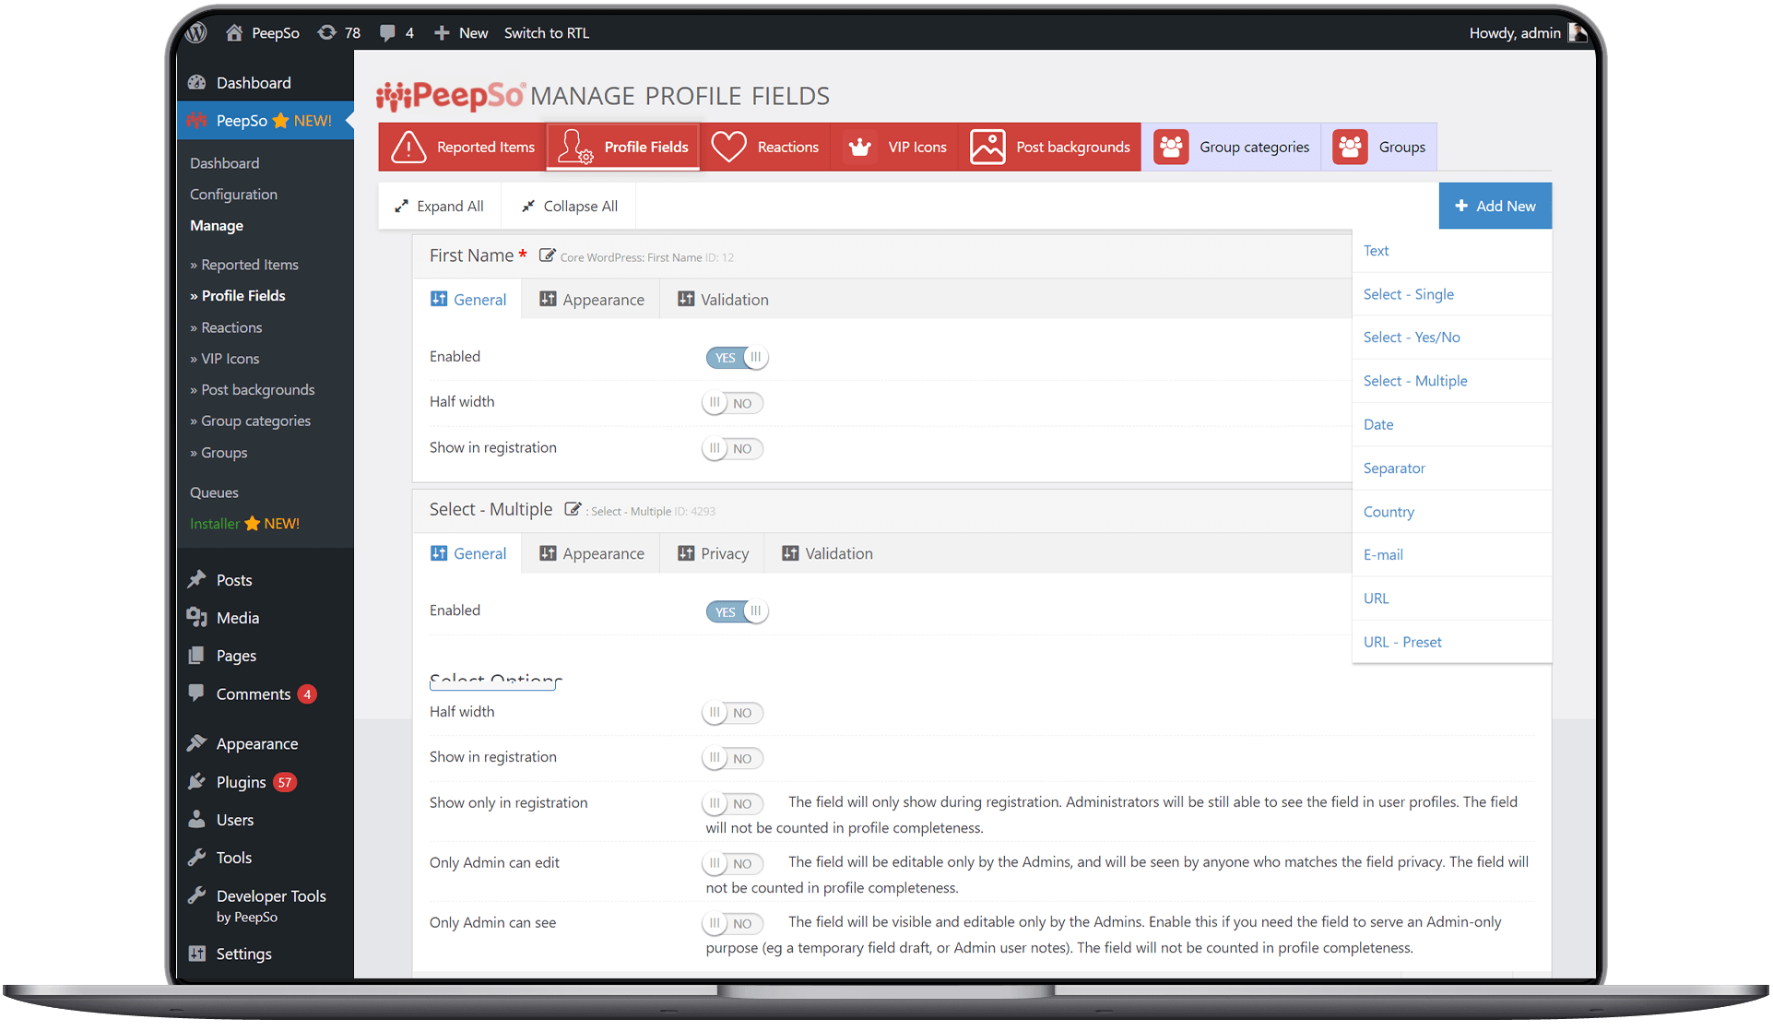Click the Post backgrounds image icon
The width and height of the screenshot is (1773, 1031).
pos(987,147)
